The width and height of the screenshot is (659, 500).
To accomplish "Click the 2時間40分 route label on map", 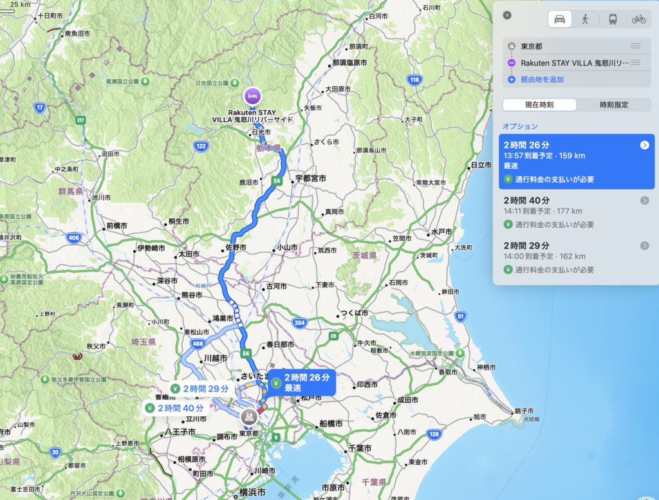I will click(176, 408).
